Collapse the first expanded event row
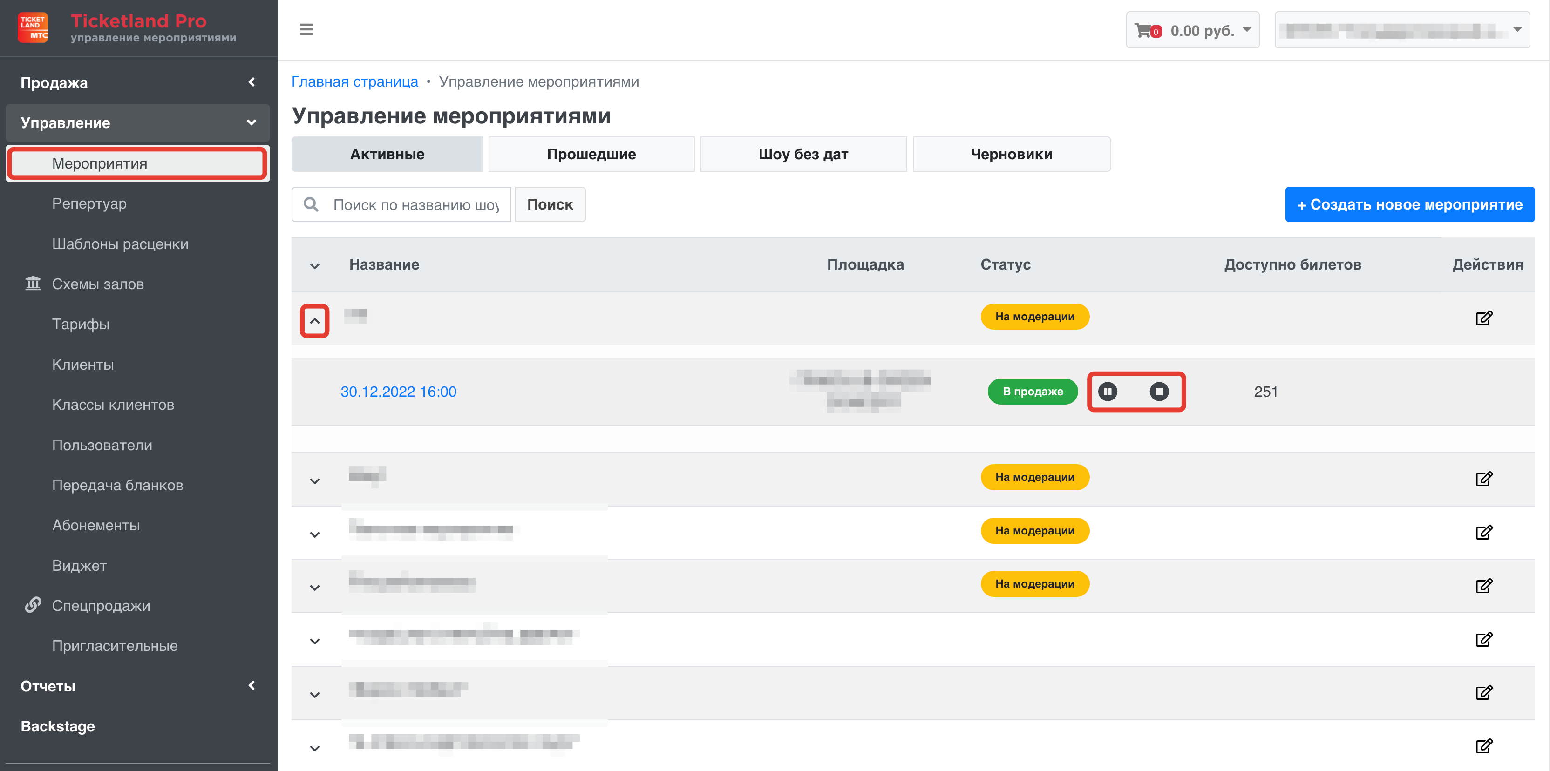 tap(315, 321)
